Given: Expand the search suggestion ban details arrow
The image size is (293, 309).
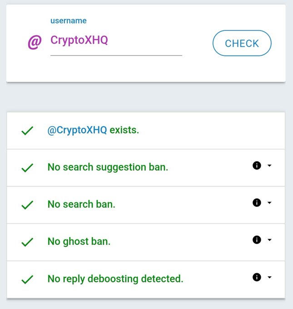Looking at the screenshot, I should (x=269, y=165).
